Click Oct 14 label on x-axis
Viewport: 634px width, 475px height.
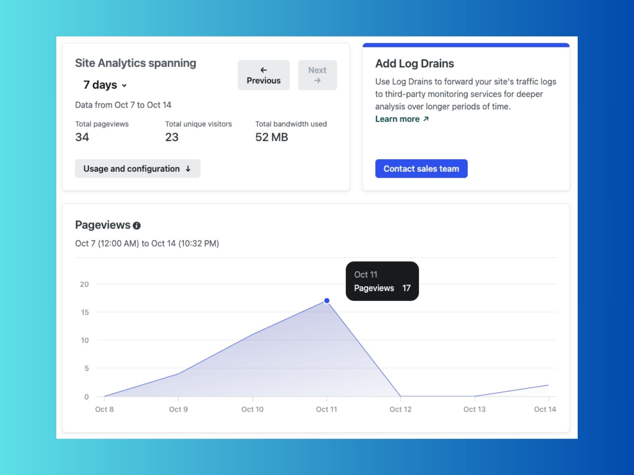545,409
